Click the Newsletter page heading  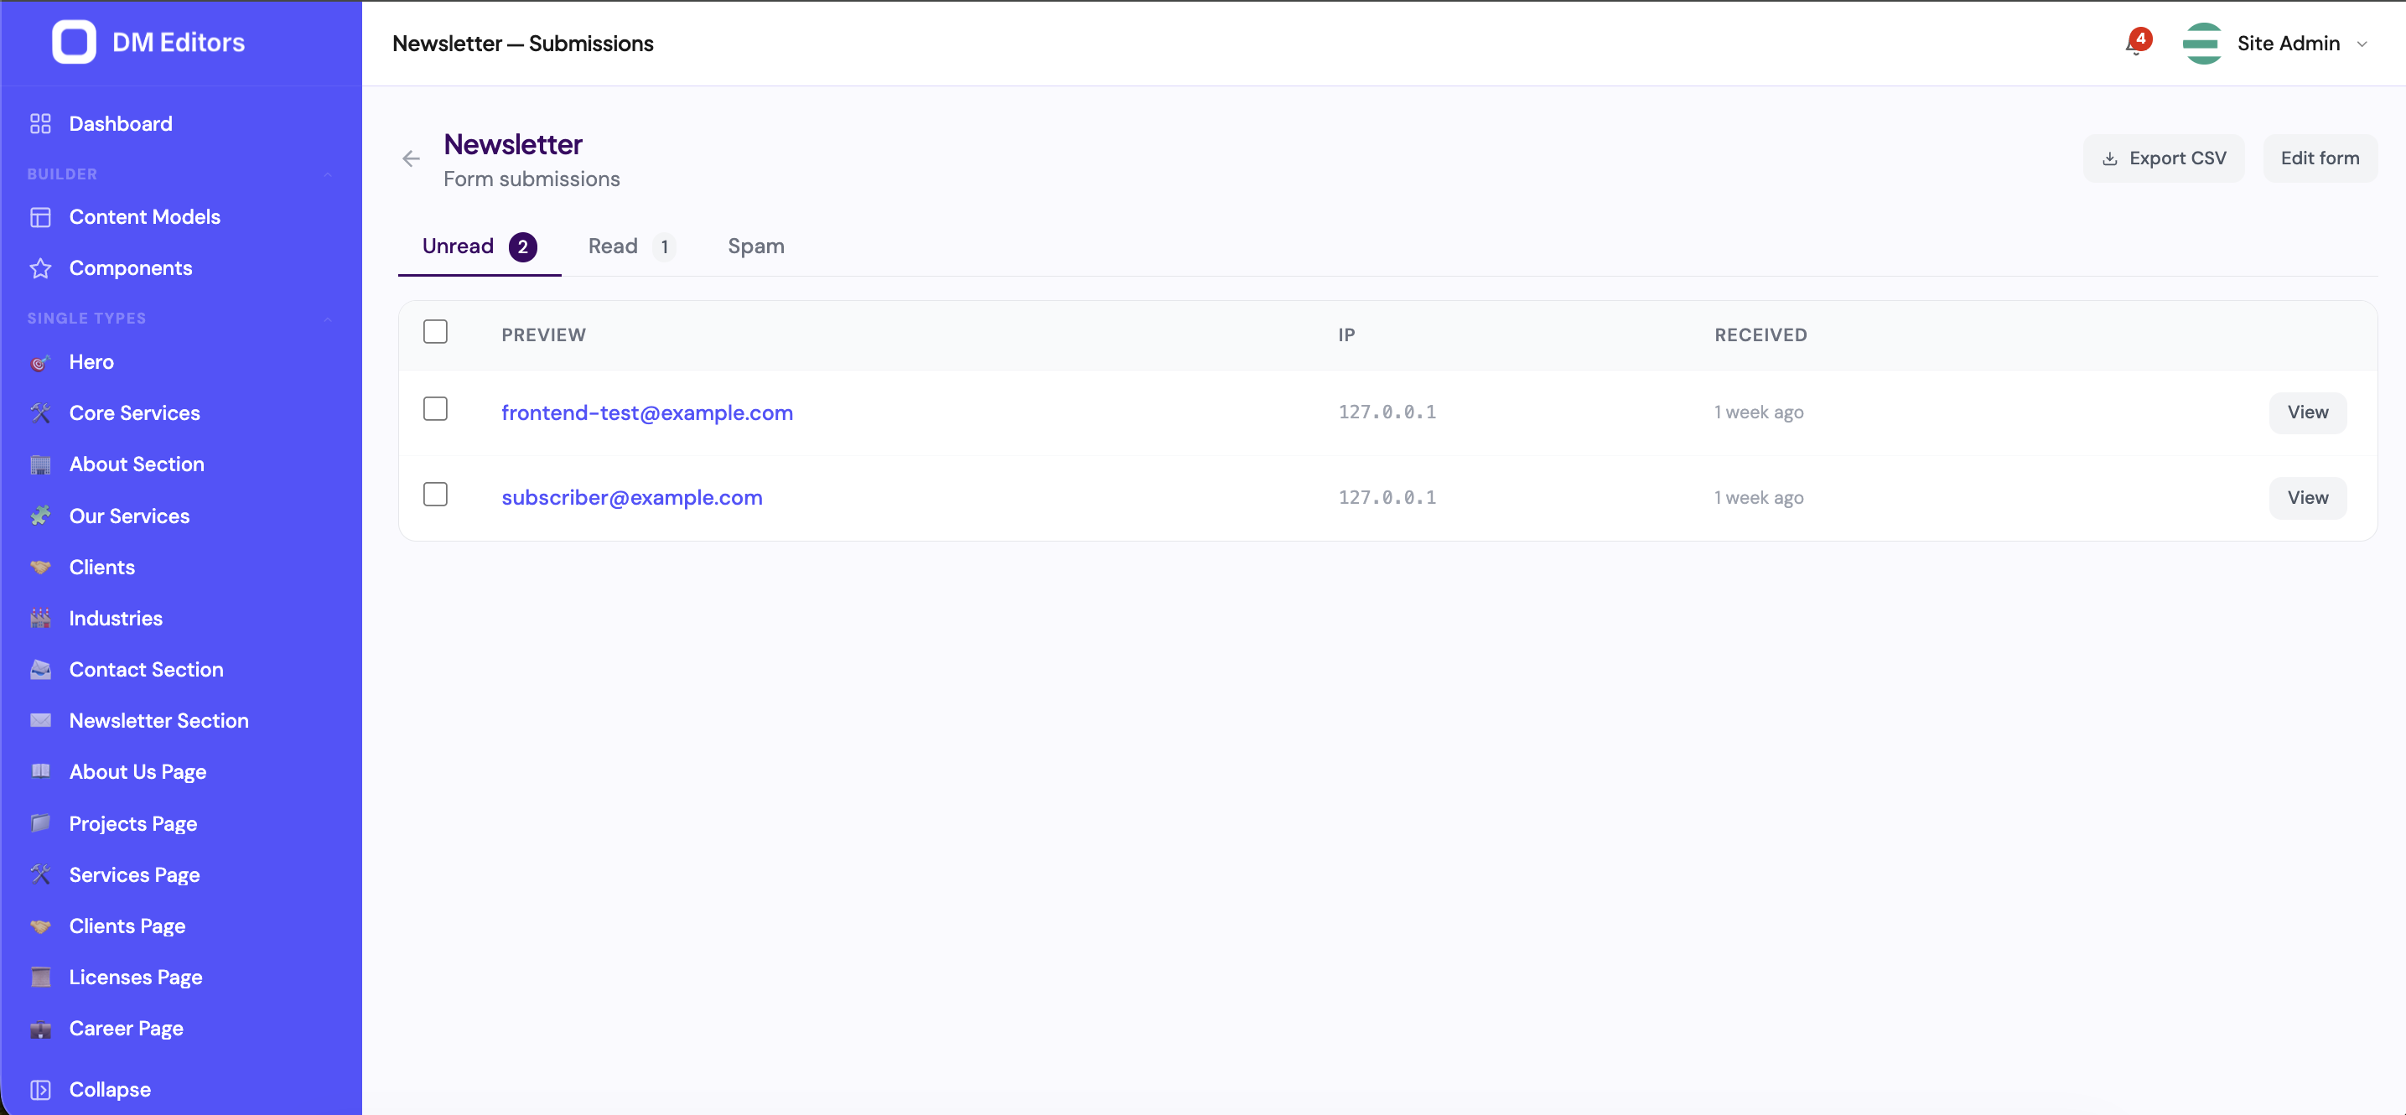[x=513, y=145]
